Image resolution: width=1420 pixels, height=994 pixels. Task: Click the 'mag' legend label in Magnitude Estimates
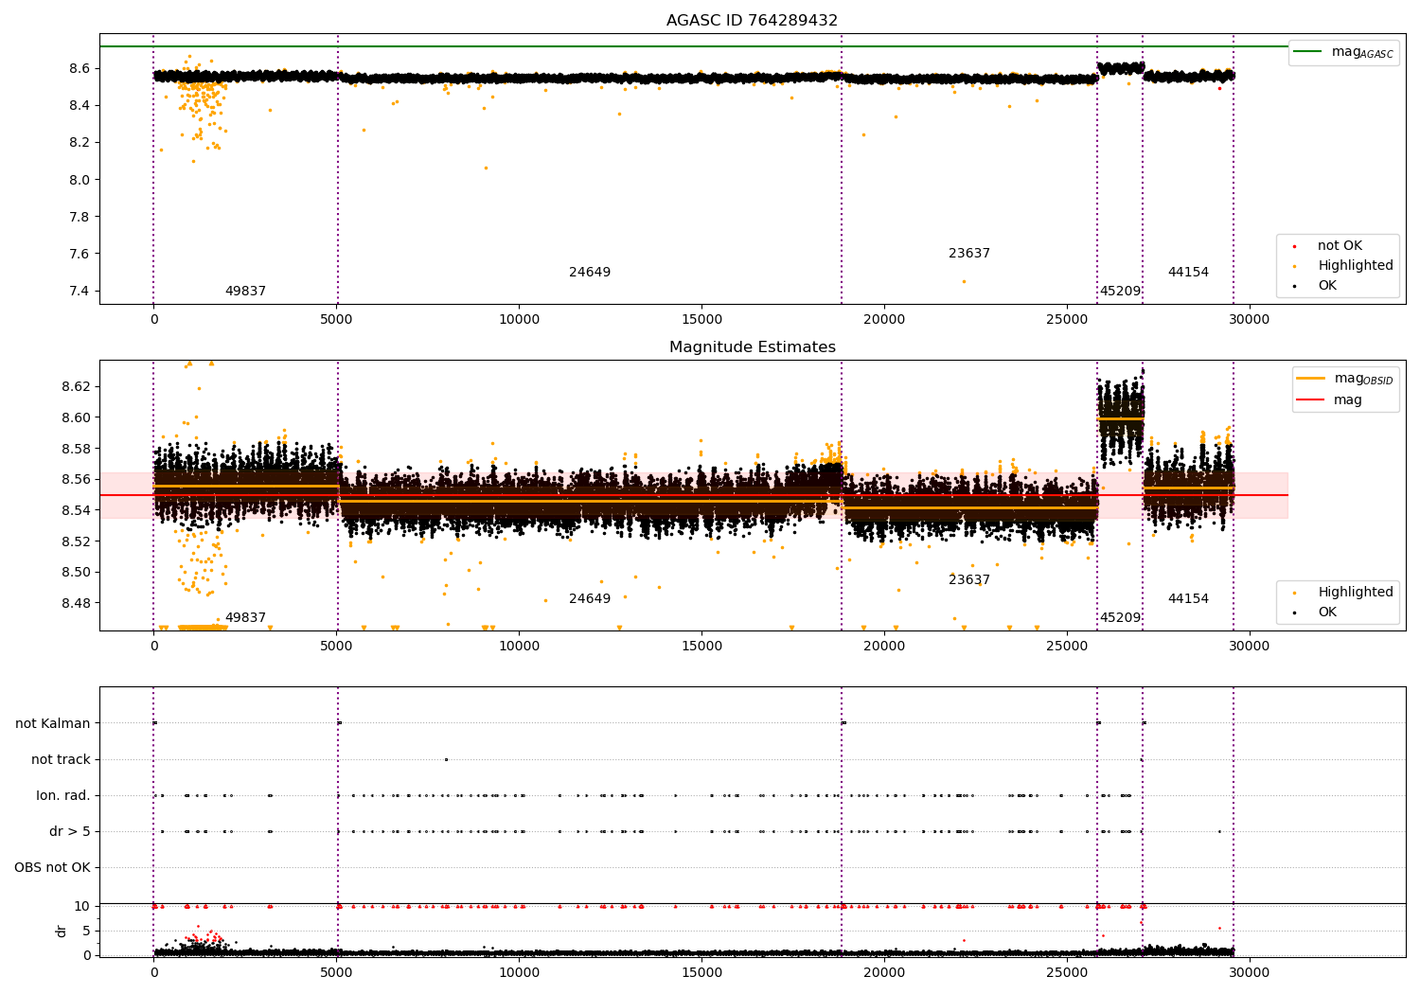(1348, 400)
